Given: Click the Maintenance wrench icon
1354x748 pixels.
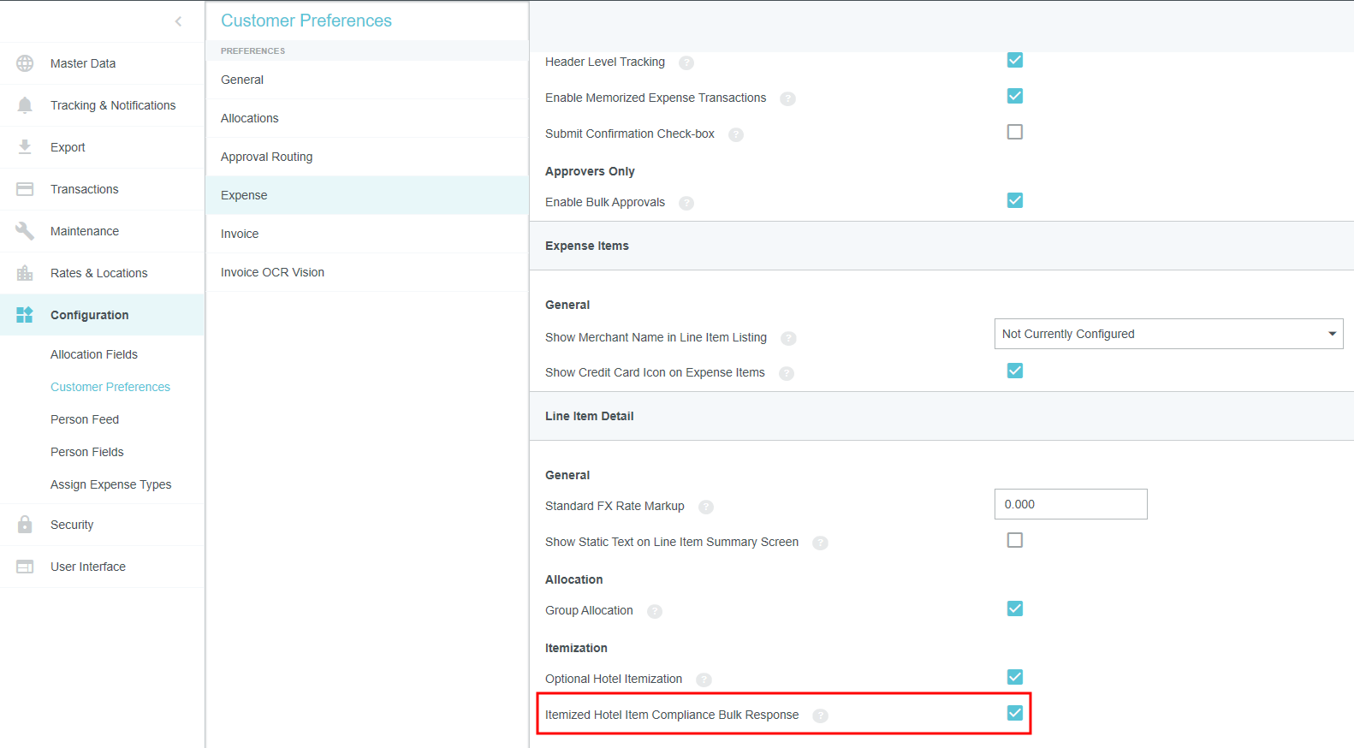Looking at the screenshot, I should [25, 231].
